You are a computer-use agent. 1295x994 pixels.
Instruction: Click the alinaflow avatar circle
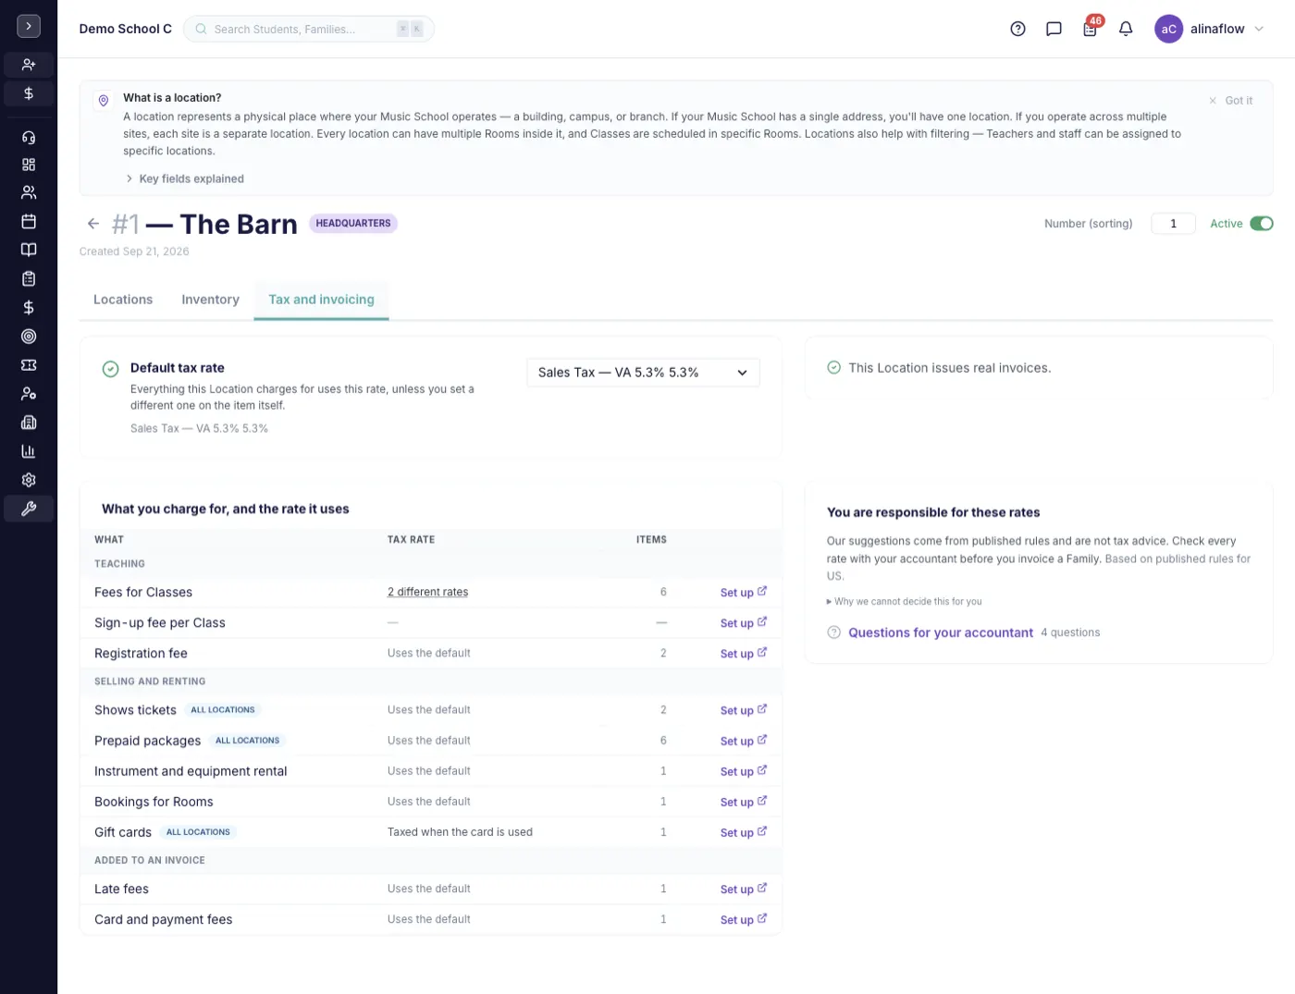point(1168,29)
